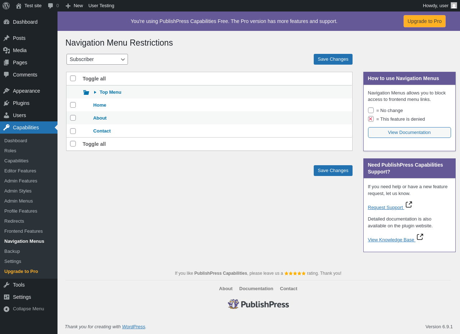Click the Request Support link text
Viewport: 460px width, 334px height.
tap(385, 208)
